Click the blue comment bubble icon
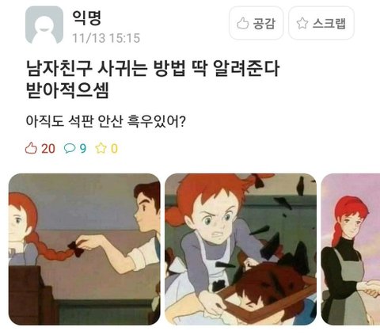 pos(70,148)
